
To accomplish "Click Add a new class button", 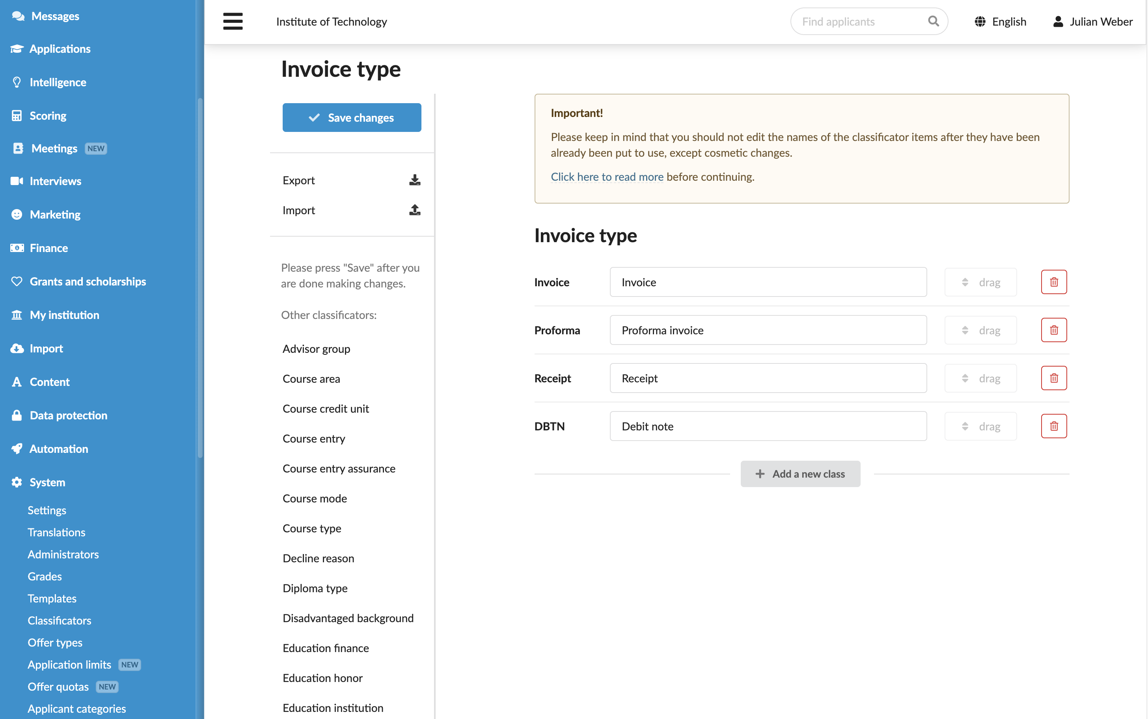I will (800, 474).
